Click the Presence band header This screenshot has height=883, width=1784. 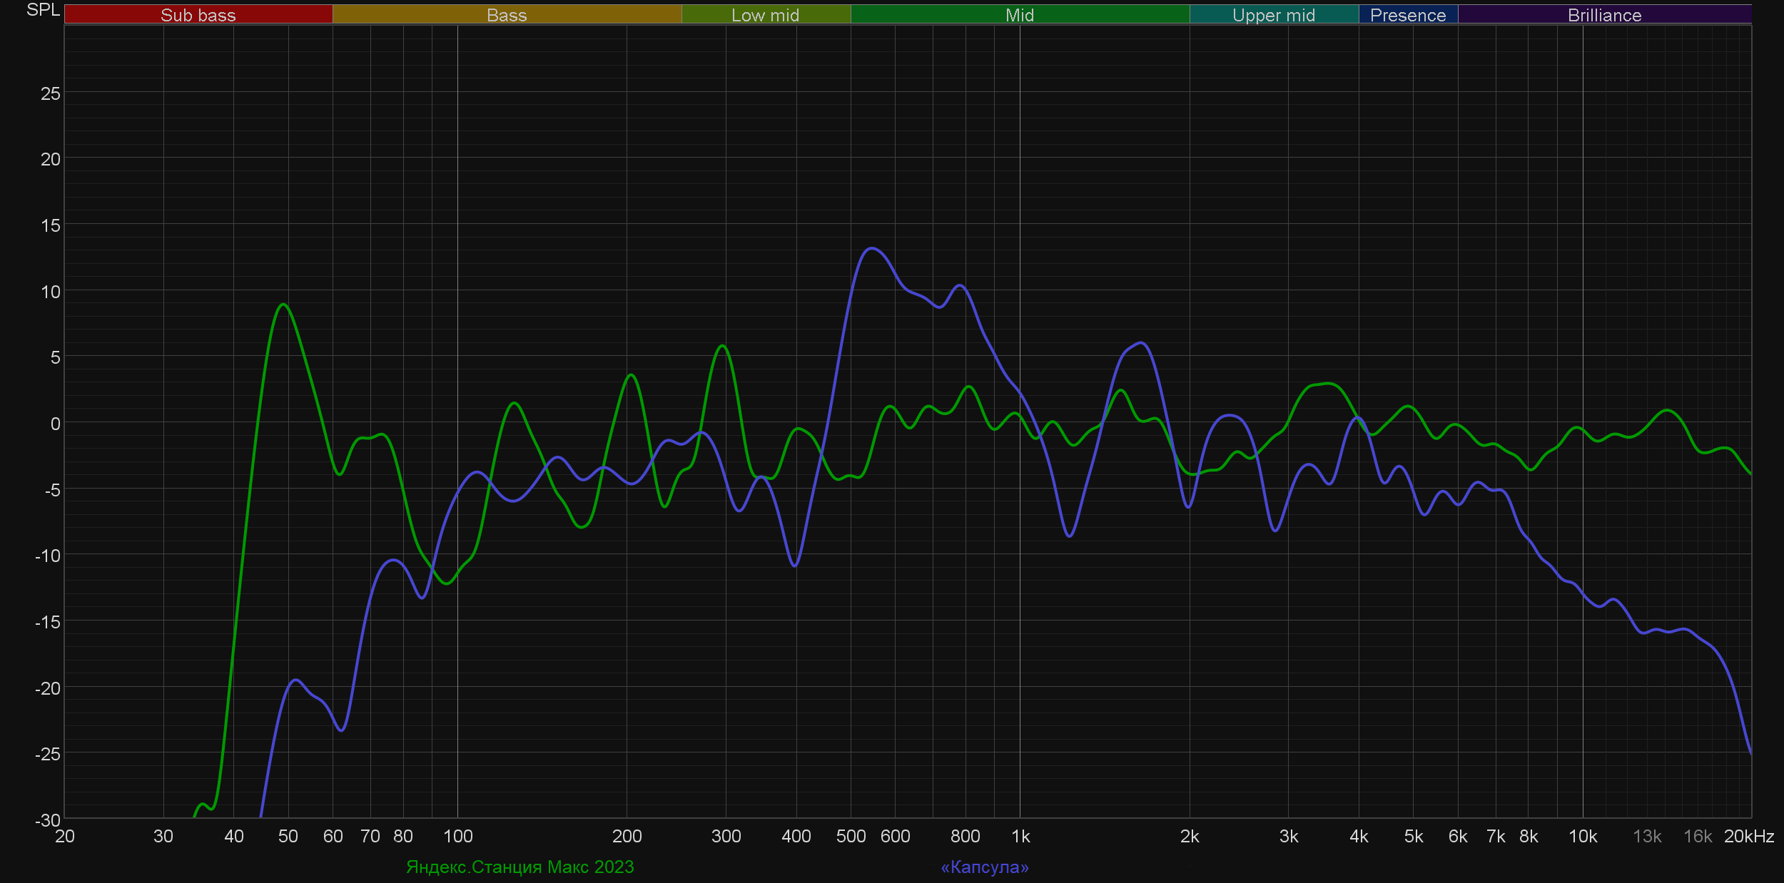1407,14
